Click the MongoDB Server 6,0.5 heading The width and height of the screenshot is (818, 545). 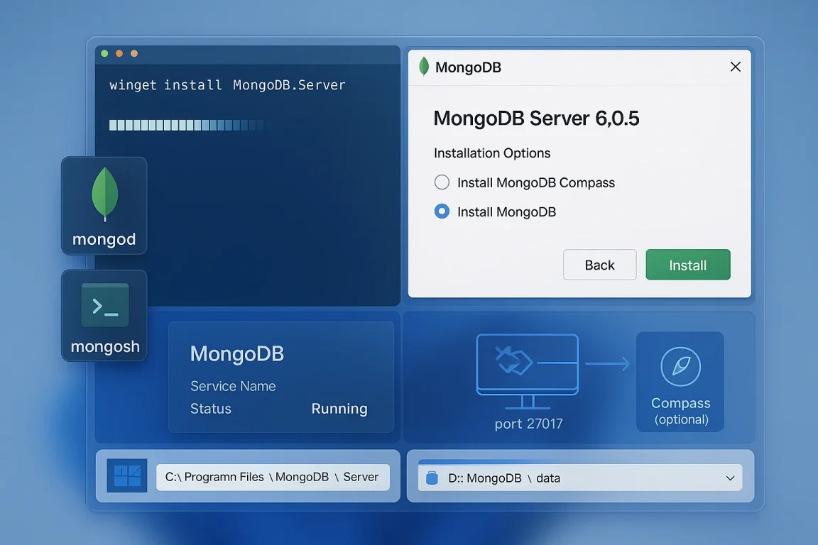536,119
